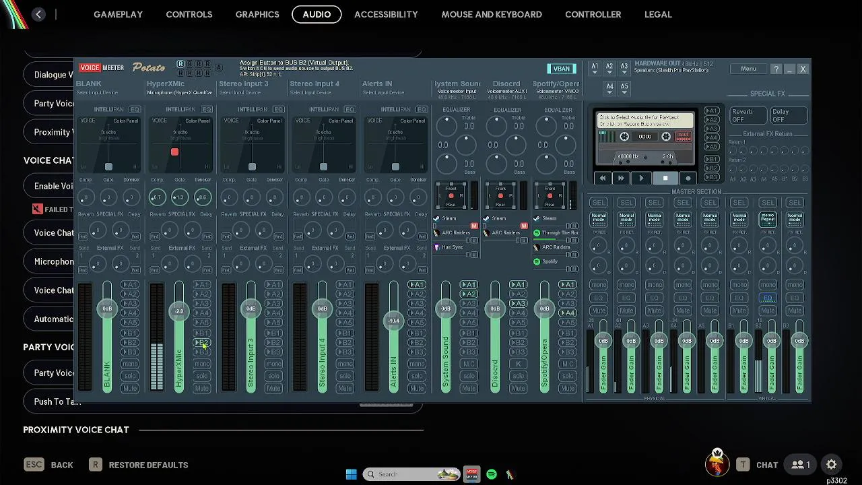Screen dimensions: 862x485
Task: Click RESTORE DEFAULTS button
Action: click(139, 465)
